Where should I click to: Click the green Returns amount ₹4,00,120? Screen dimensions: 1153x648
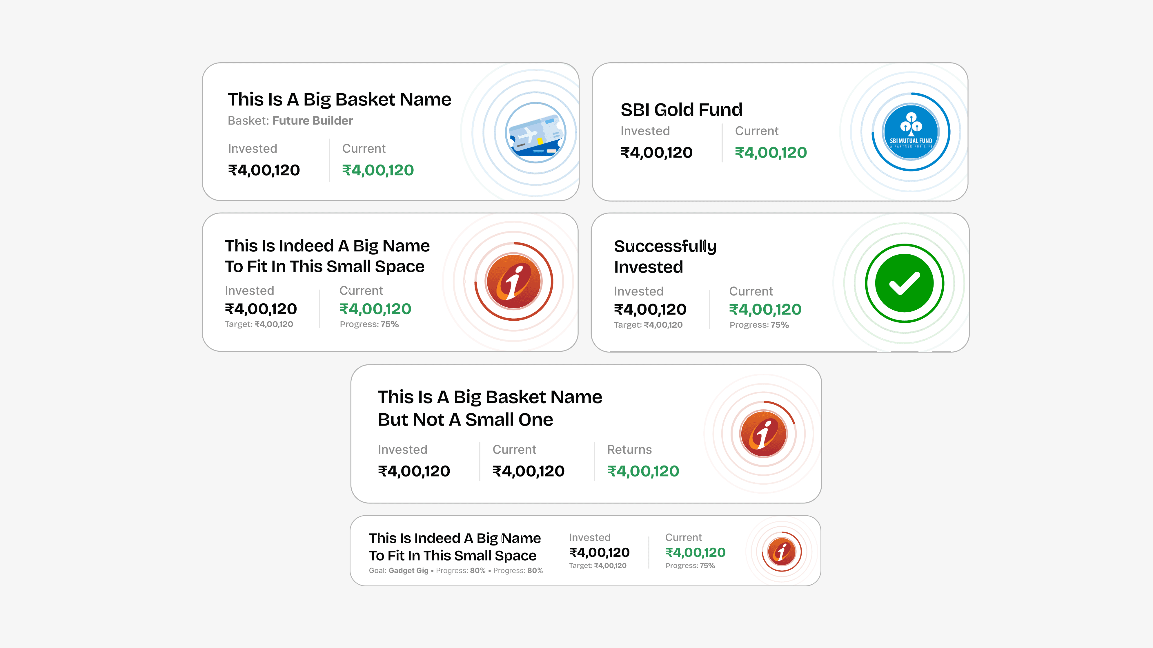tap(643, 471)
